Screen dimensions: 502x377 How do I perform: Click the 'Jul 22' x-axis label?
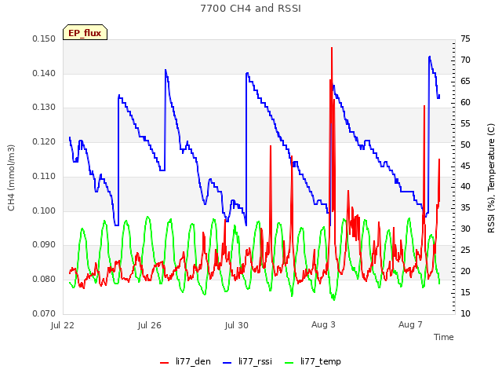(63, 325)
